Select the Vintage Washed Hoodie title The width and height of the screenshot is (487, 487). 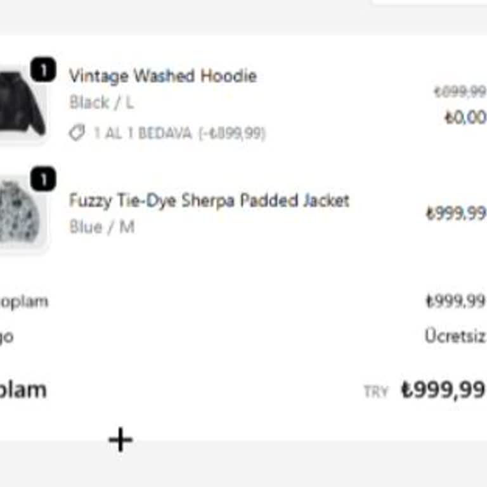[163, 76]
